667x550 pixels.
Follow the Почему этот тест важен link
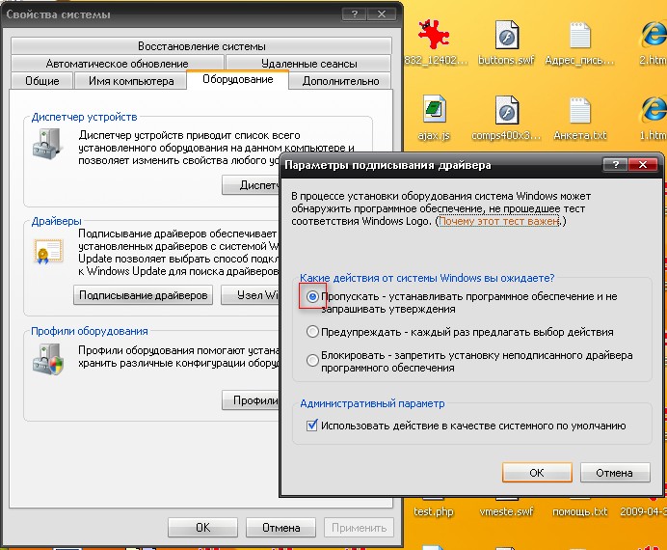pyautogui.click(x=500, y=222)
